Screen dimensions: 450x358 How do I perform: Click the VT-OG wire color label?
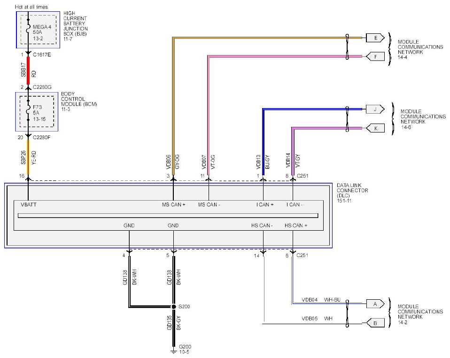pos(213,162)
